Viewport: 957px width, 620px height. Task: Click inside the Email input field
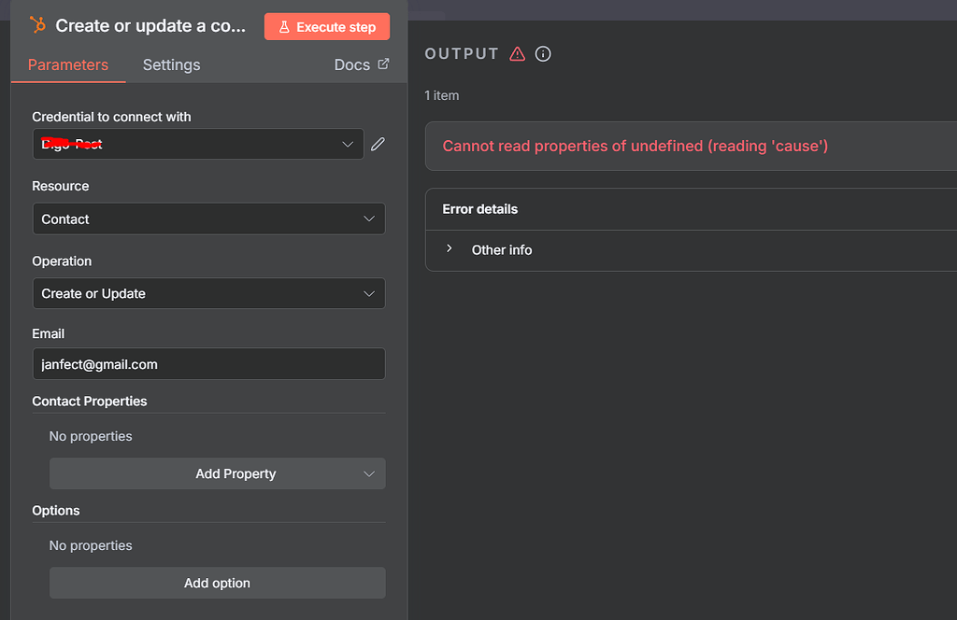point(208,364)
